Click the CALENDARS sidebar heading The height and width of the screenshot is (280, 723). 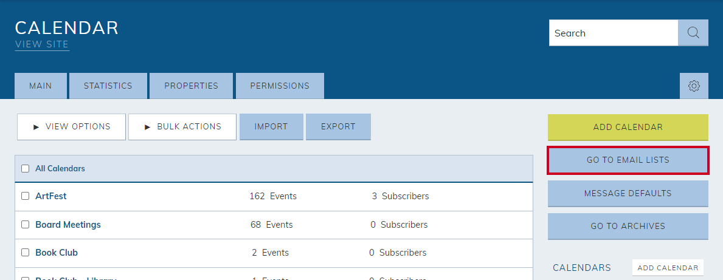[x=582, y=268]
